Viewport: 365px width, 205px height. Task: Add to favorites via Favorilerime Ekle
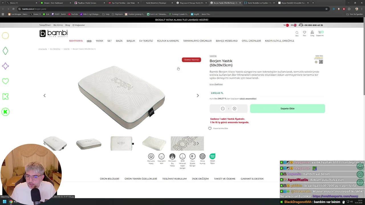click(x=218, y=128)
